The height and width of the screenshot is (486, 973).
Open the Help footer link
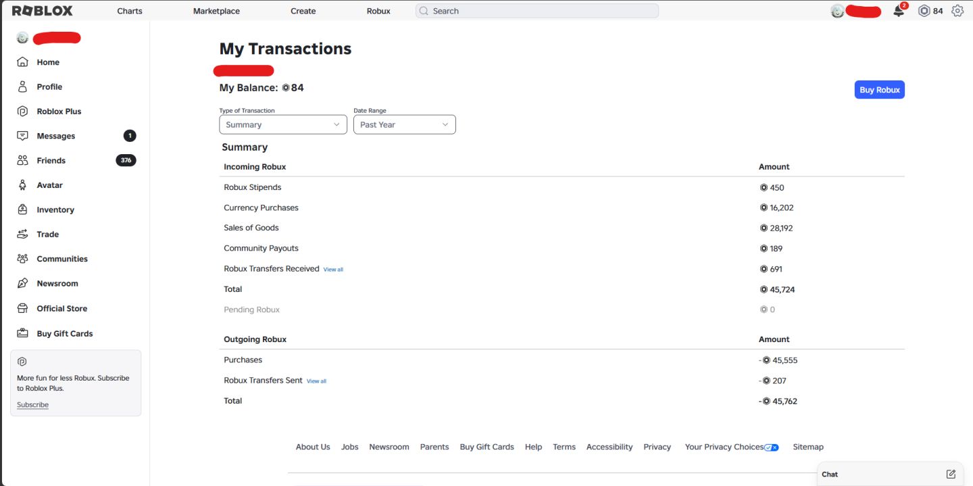[x=533, y=447]
